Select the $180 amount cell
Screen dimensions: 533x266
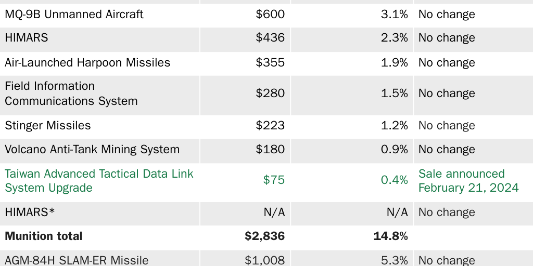click(270, 150)
